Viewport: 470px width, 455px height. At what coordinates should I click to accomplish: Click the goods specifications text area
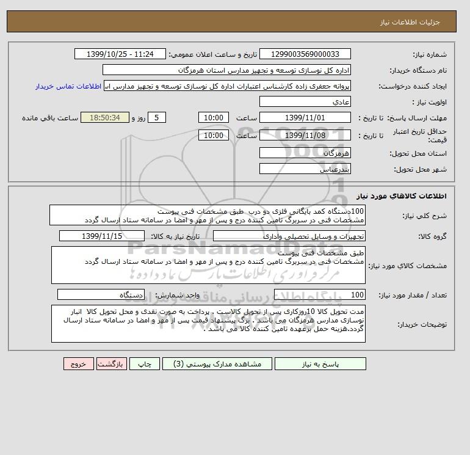click(208, 265)
